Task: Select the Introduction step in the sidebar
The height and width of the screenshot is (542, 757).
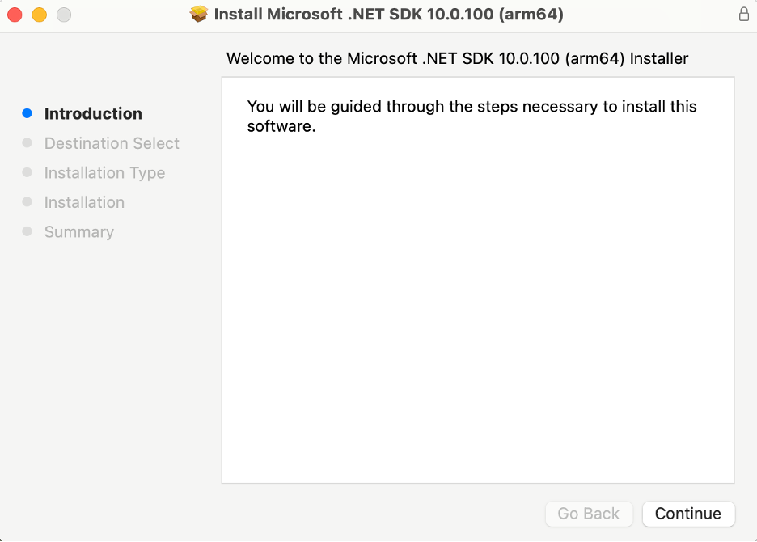Action: (93, 114)
